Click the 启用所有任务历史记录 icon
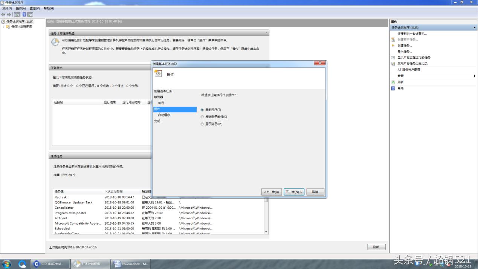This screenshot has height=269, width=478. pos(393,64)
